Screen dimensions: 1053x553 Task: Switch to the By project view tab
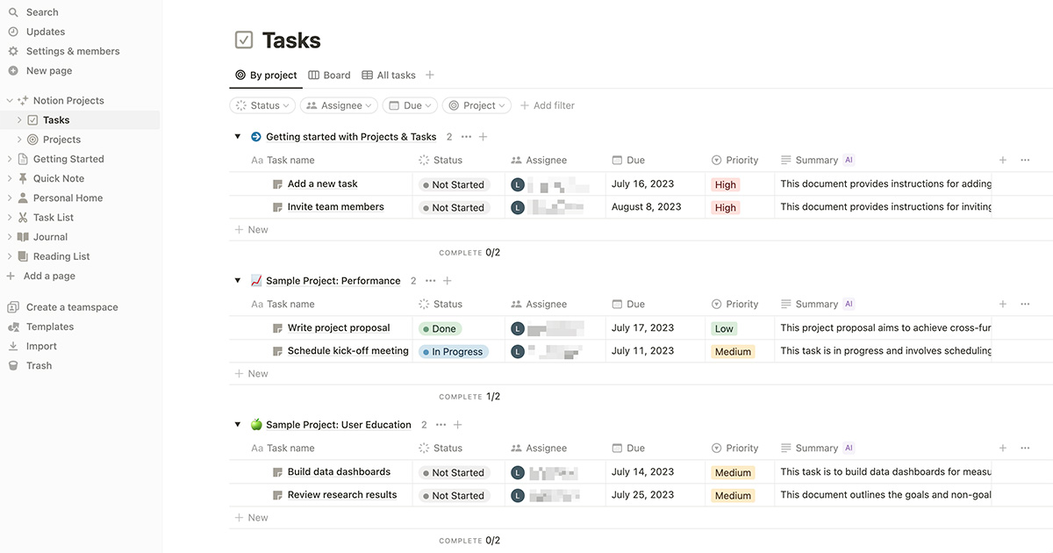[266, 75]
